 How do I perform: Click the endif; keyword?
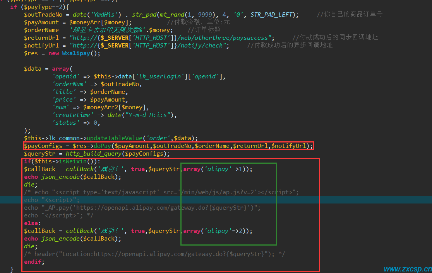pyautogui.click(x=34, y=262)
